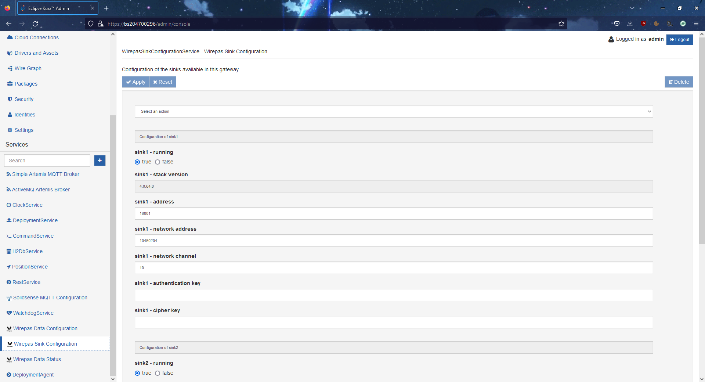Select Wirepas Sink Configuration in services list
This screenshot has height=382, width=705.
tap(55, 344)
